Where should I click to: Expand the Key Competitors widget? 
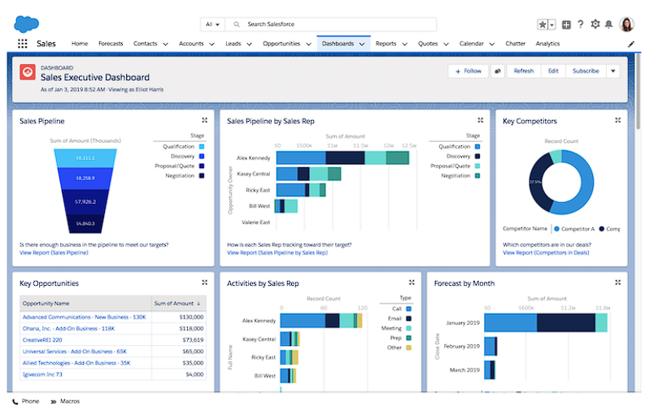tap(618, 120)
